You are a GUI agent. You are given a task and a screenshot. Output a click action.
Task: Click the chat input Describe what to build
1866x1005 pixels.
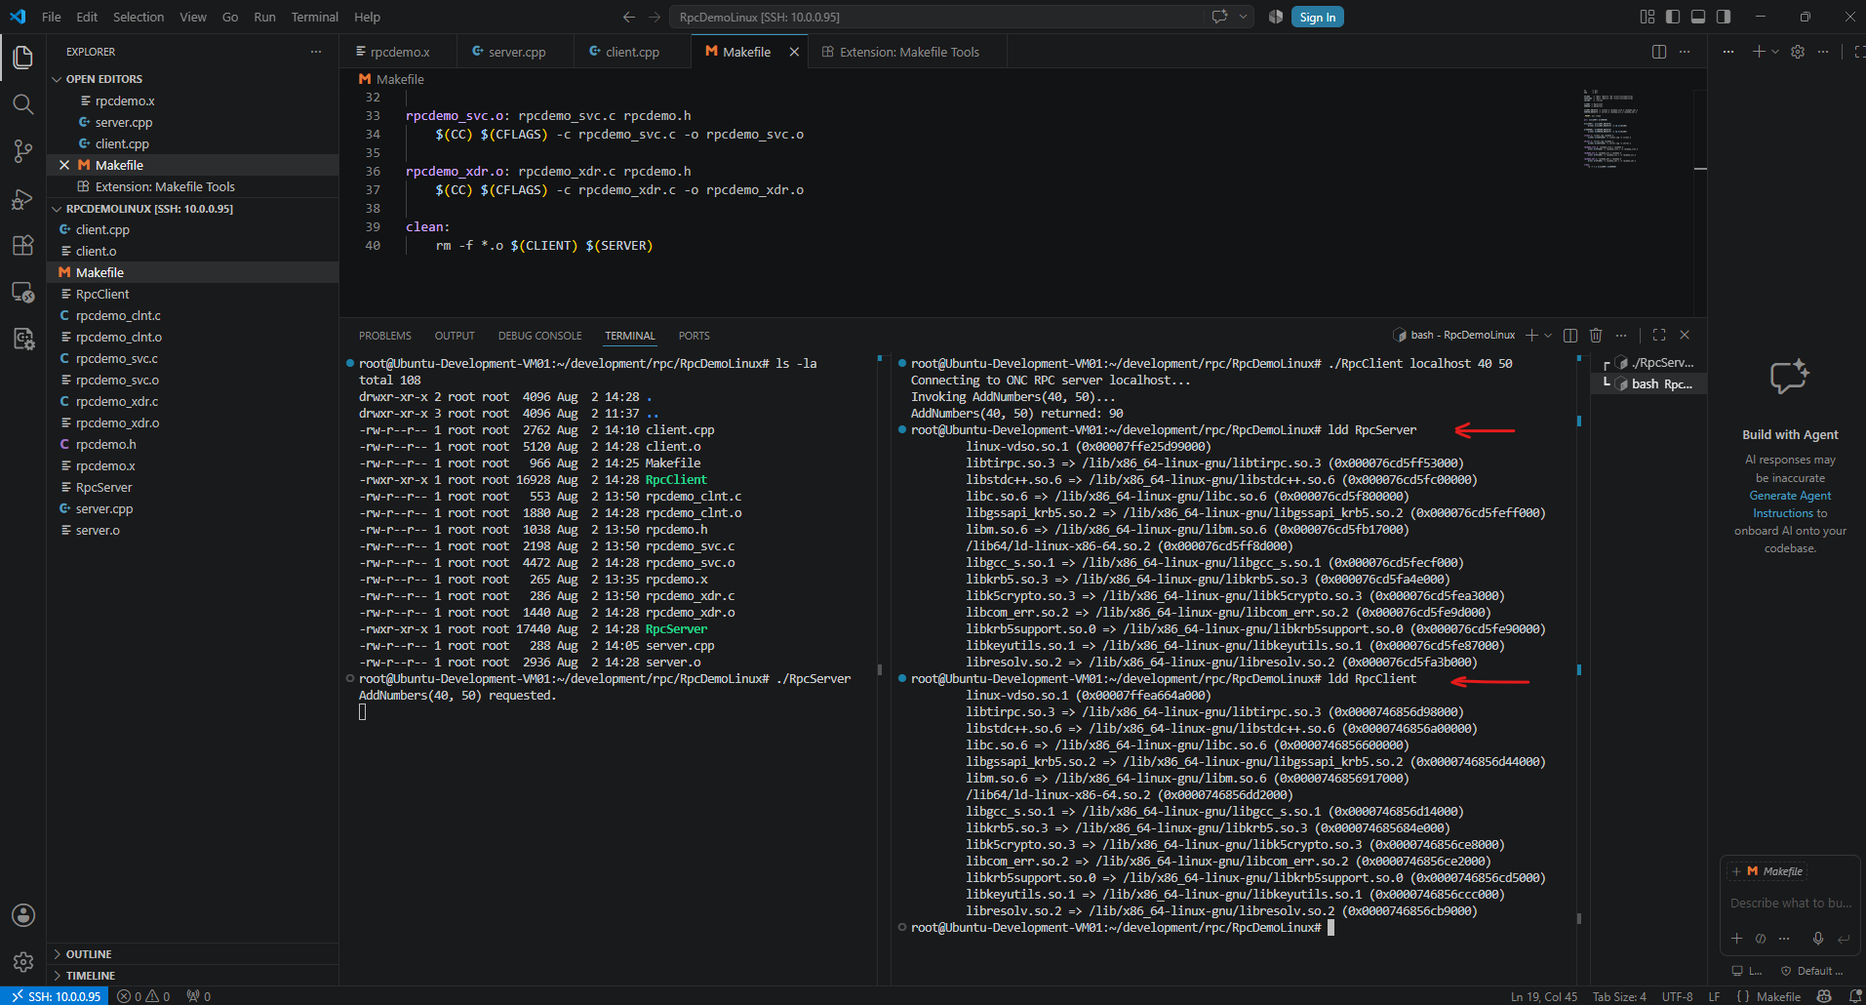tap(1790, 904)
